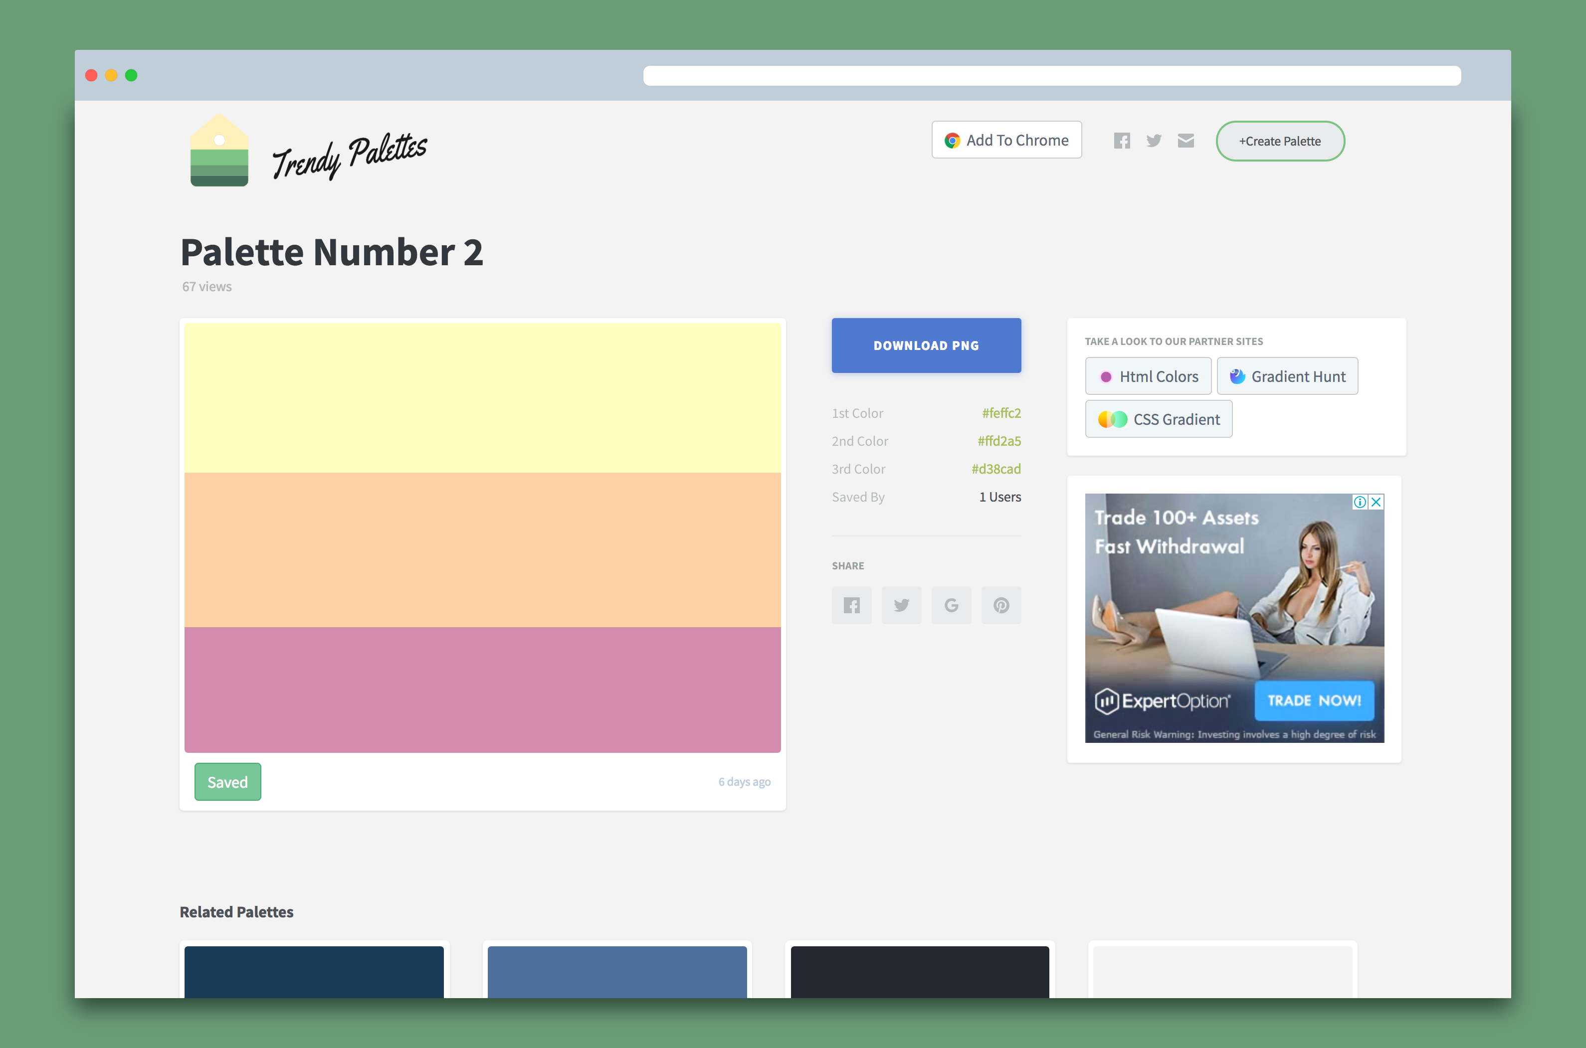Click the browser address bar
This screenshot has width=1586, height=1048.
tap(1051, 75)
